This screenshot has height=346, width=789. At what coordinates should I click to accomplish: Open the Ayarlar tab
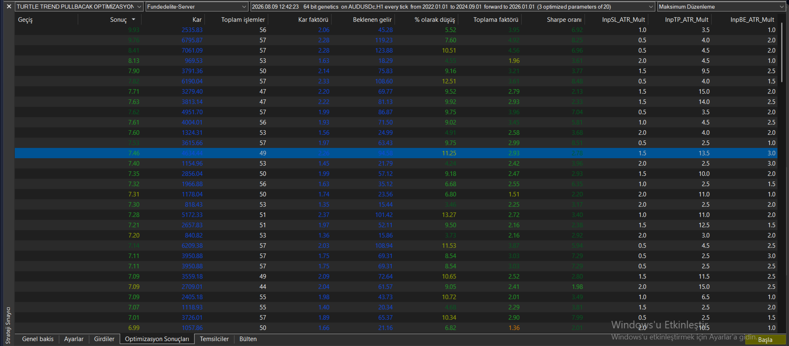click(x=74, y=339)
